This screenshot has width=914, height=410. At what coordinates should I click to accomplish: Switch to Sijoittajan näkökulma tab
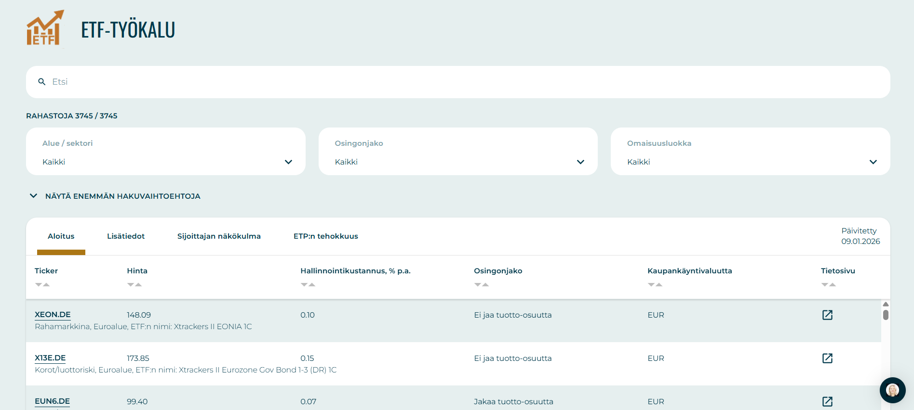[x=219, y=236]
